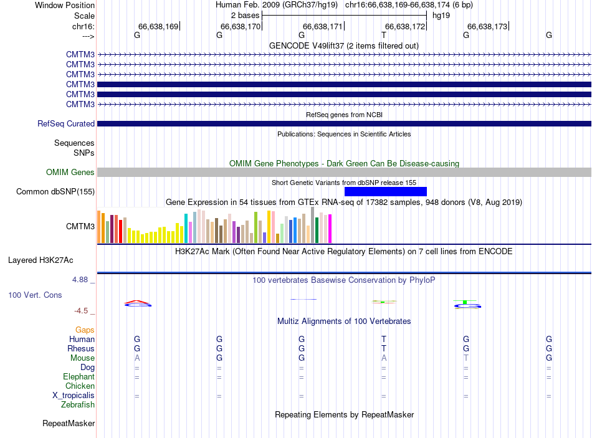Open the GENCODE V49lift37 track title
Viewport: 592px width, 438px height.
(343, 45)
